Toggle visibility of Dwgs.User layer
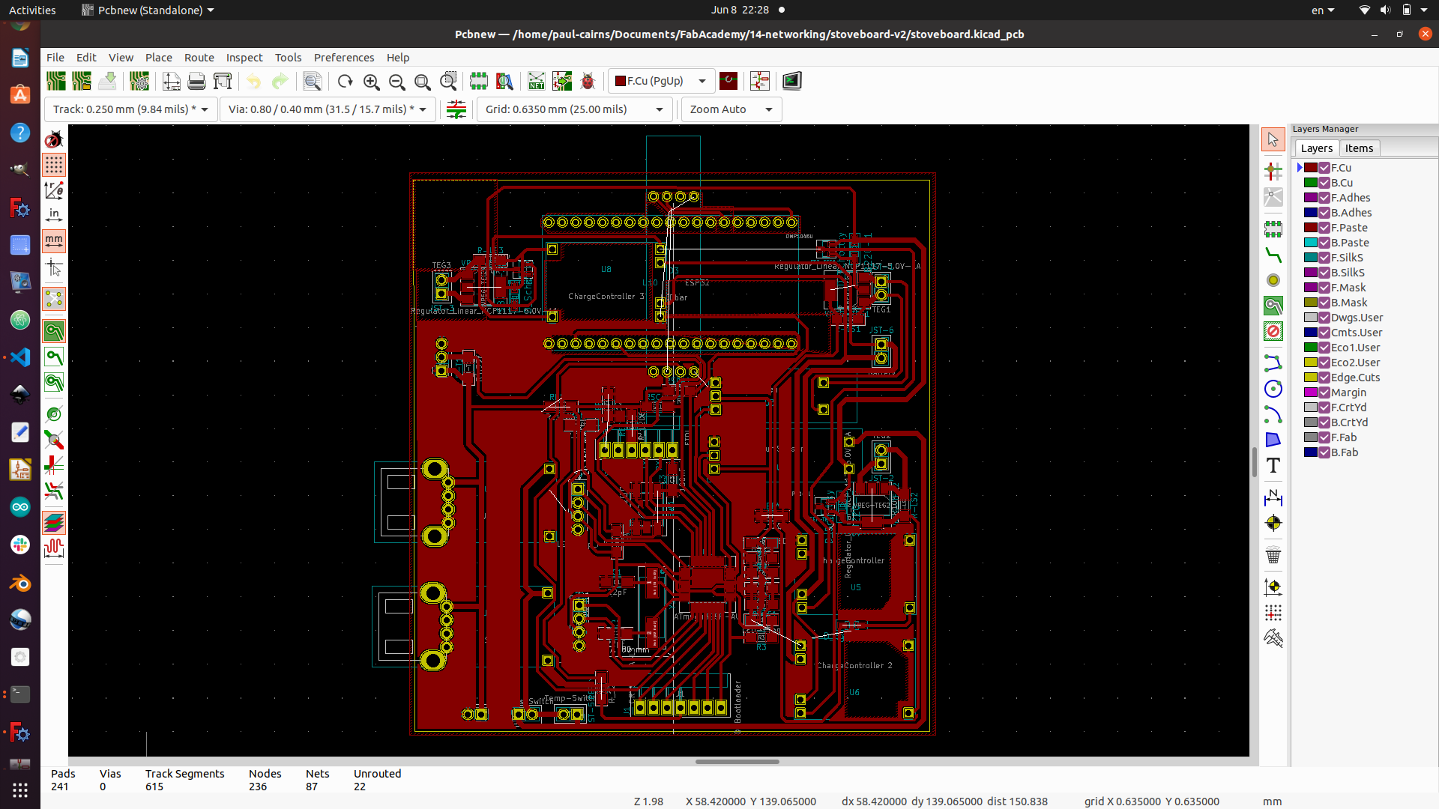This screenshot has width=1439, height=809. [1324, 318]
